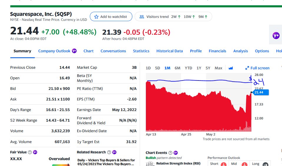Click the purple Y+ badge next to Fair Value
The image size is (282, 166).
[x=35, y=152]
